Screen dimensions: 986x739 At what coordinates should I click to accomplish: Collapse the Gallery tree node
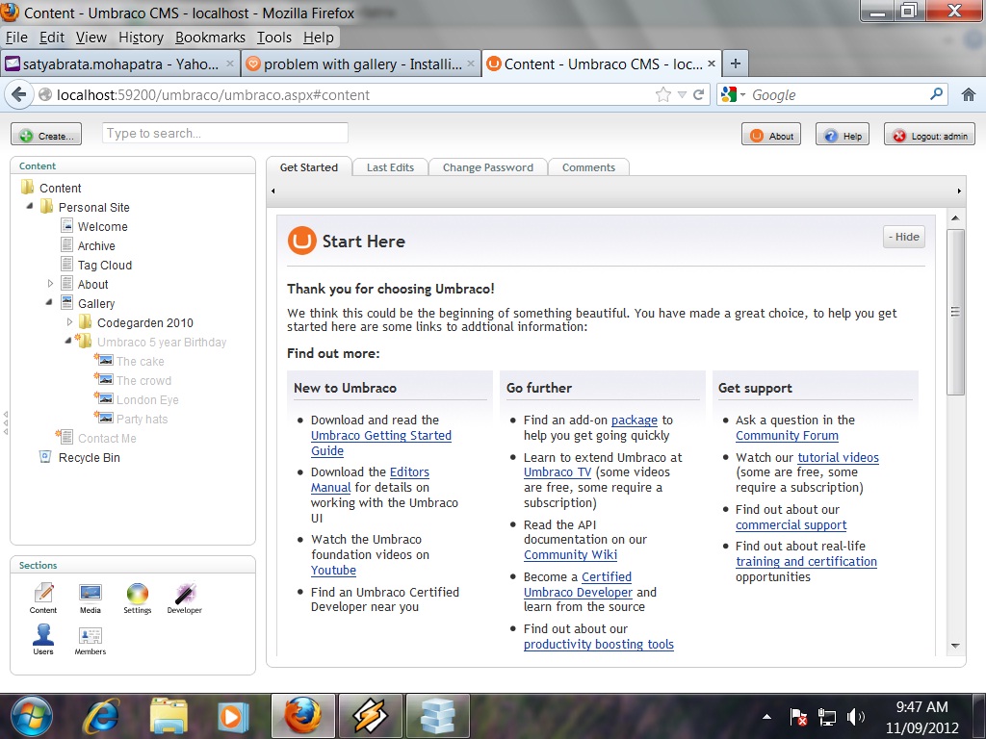(49, 302)
